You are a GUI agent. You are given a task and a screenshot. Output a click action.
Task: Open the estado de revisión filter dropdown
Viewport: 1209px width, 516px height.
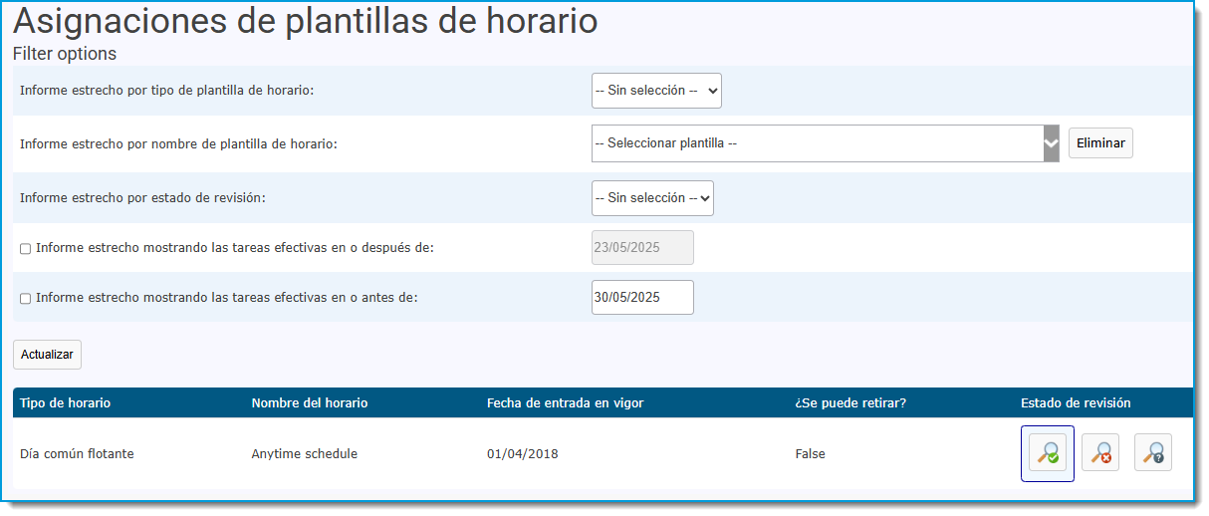pos(652,198)
